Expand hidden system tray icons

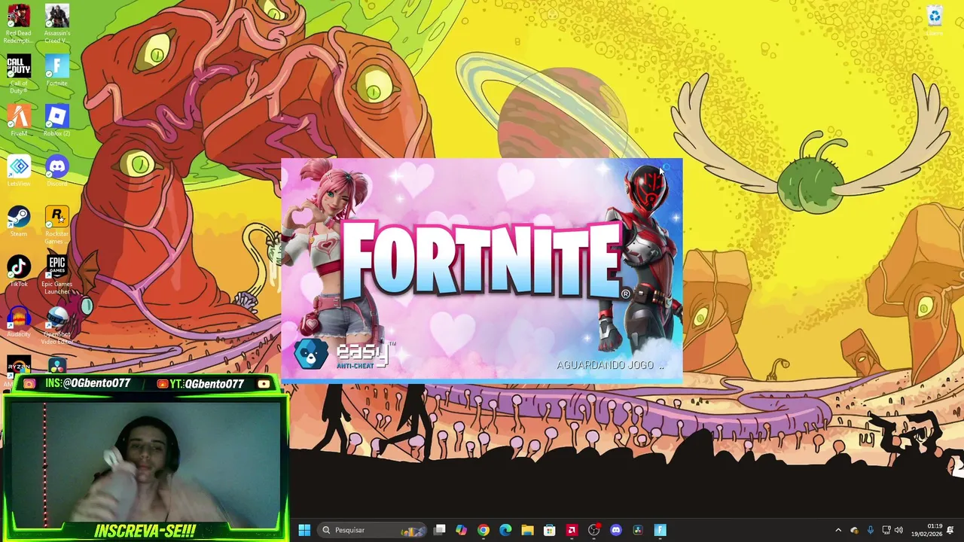(x=838, y=530)
